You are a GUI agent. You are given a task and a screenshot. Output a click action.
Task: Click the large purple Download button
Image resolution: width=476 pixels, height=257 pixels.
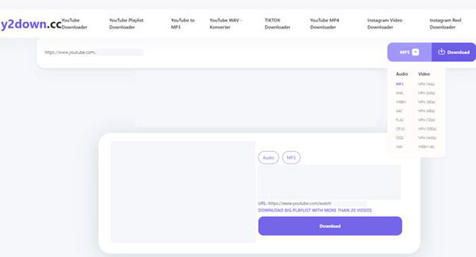pos(330,226)
